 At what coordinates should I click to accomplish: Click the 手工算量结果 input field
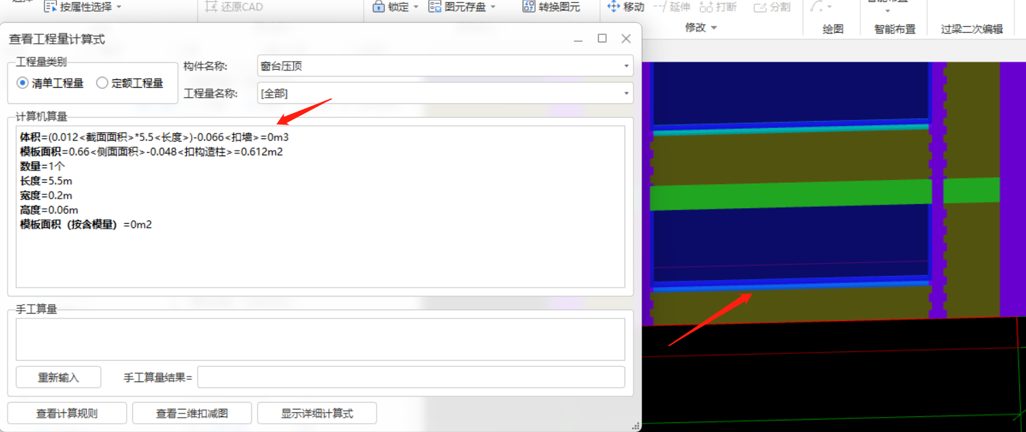point(411,377)
